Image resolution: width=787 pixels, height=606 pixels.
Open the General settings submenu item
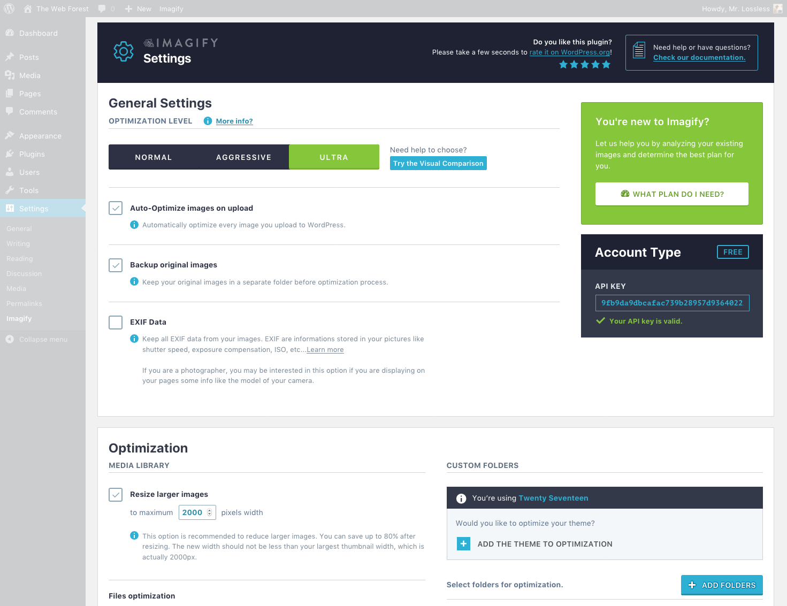pyautogui.click(x=19, y=228)
